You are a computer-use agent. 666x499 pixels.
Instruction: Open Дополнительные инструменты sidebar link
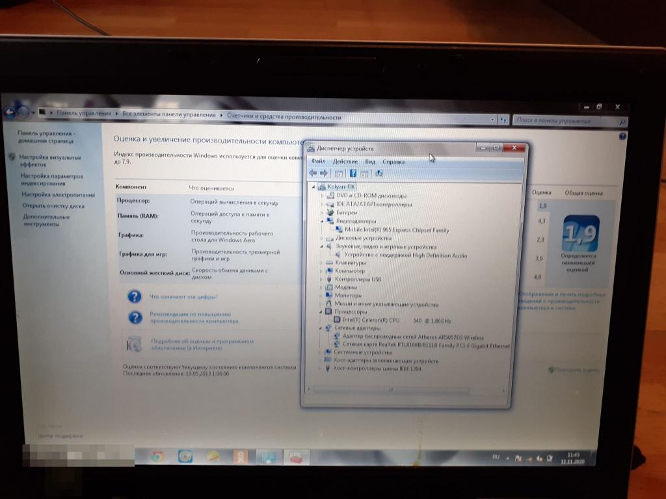[x=46, y=220]
